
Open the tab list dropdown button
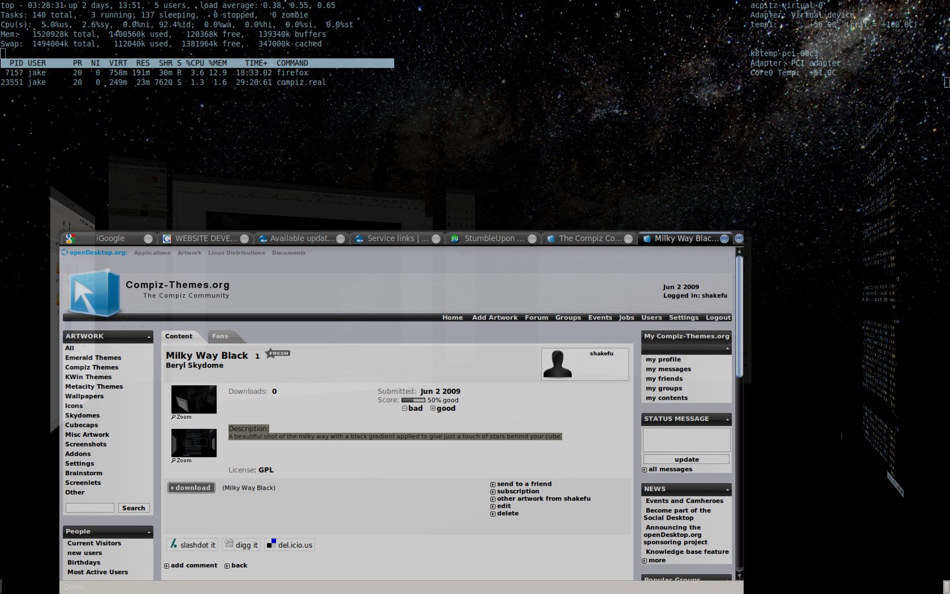pos(739,239)
